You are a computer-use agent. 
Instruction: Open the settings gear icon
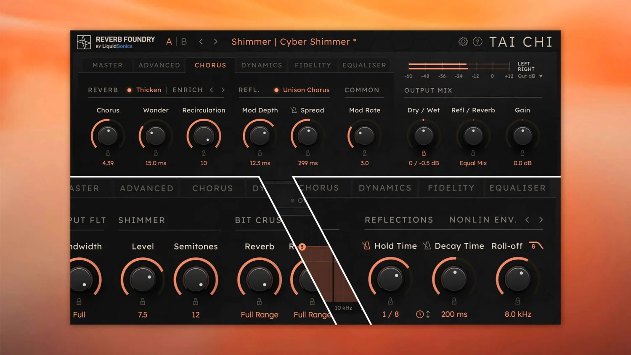463,41
